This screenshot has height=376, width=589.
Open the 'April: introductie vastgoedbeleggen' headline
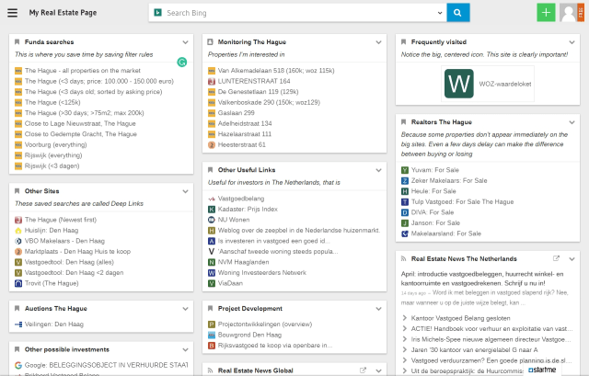pos(482,279)
